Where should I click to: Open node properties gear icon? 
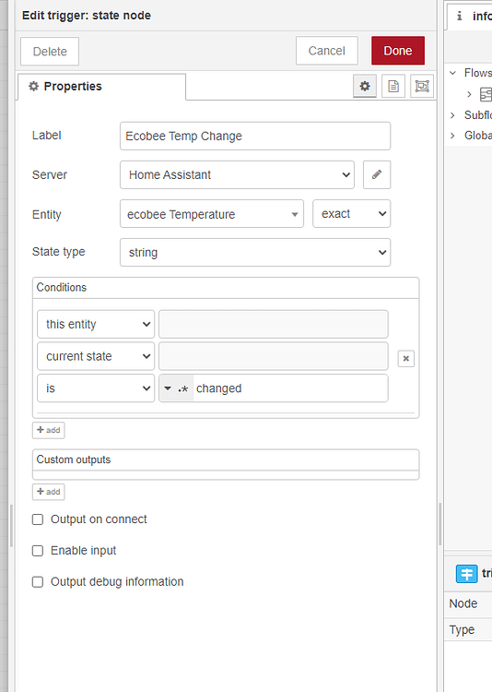[365, 86]
